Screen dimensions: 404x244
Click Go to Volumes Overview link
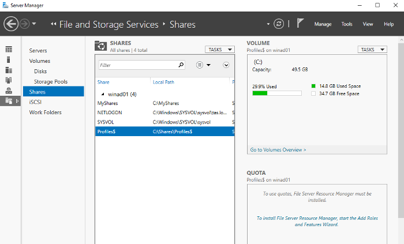click(278, 149)
